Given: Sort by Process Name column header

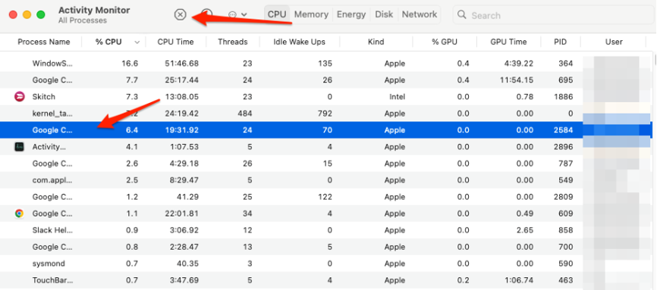Looking at the screenshot, I should coord(43,42).
